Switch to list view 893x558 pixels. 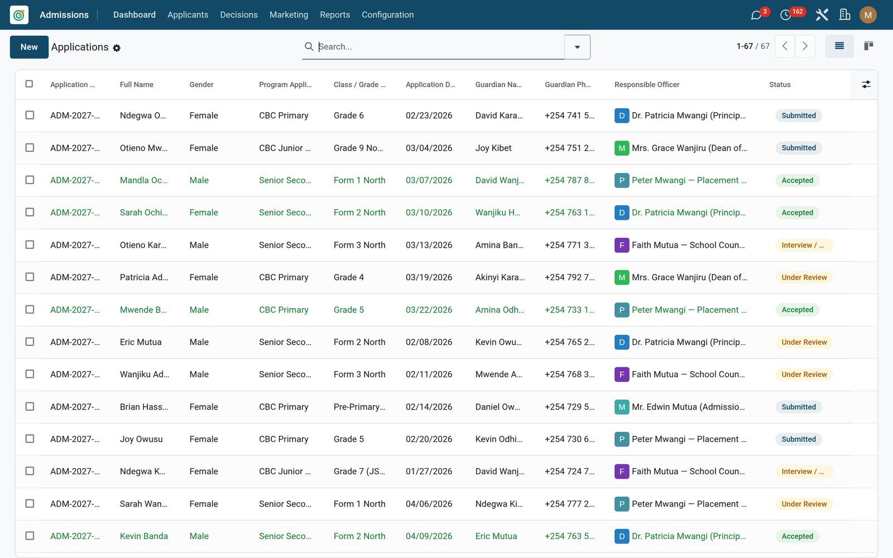(x=839, y=46)
